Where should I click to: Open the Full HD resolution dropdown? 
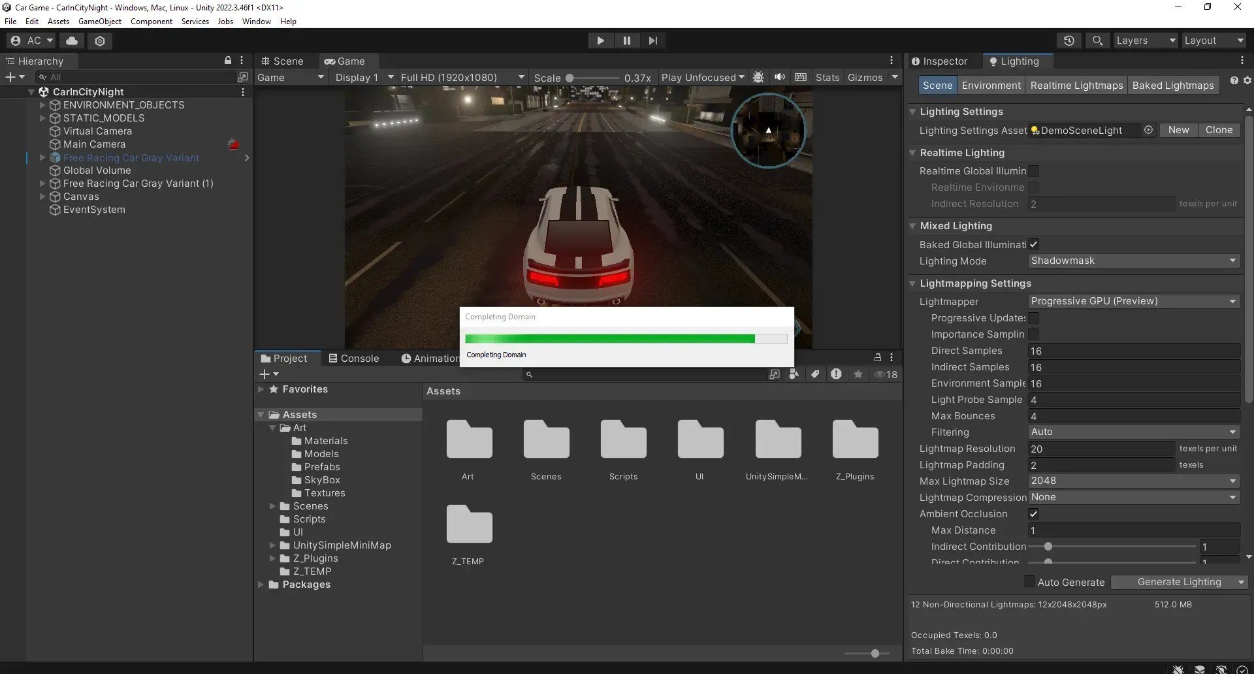[462, 77]
